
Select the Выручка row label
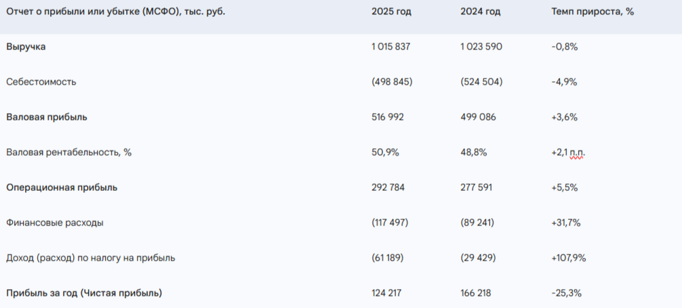pyautogui.click(x=26, y=47)
